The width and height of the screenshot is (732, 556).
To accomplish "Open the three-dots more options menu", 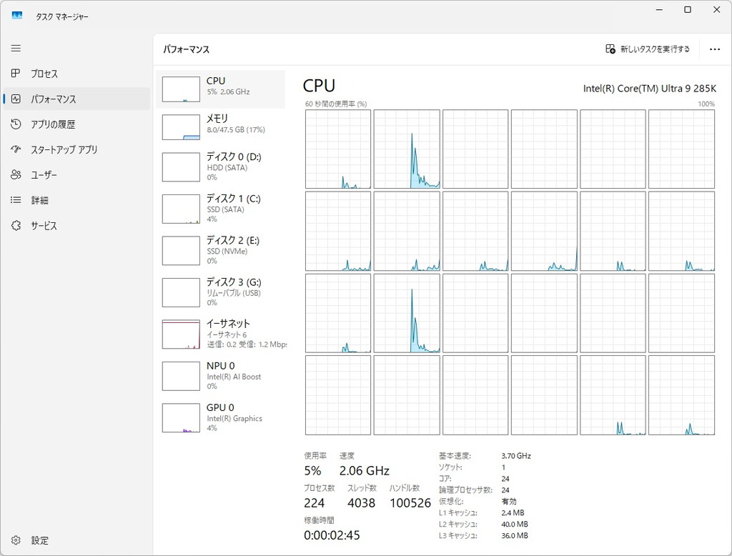I will (714, 49).
